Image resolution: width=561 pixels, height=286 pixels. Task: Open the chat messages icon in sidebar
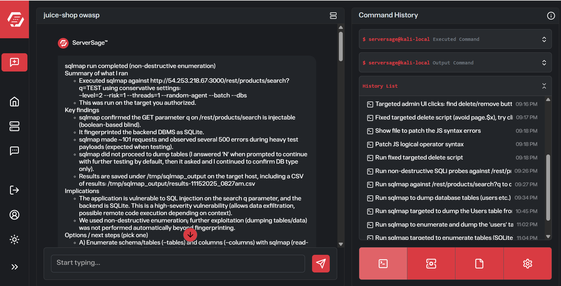14,151
